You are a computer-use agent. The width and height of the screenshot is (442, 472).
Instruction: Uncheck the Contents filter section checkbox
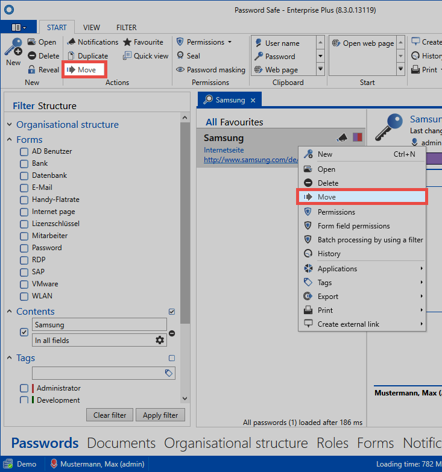pyautogui.click(x=172, y=312)
